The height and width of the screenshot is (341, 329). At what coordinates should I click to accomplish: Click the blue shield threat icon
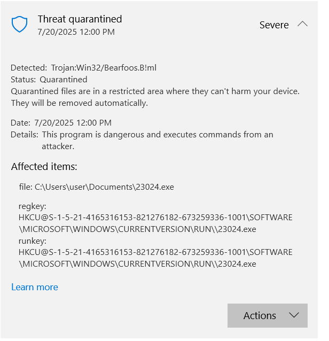coord(19,24)
